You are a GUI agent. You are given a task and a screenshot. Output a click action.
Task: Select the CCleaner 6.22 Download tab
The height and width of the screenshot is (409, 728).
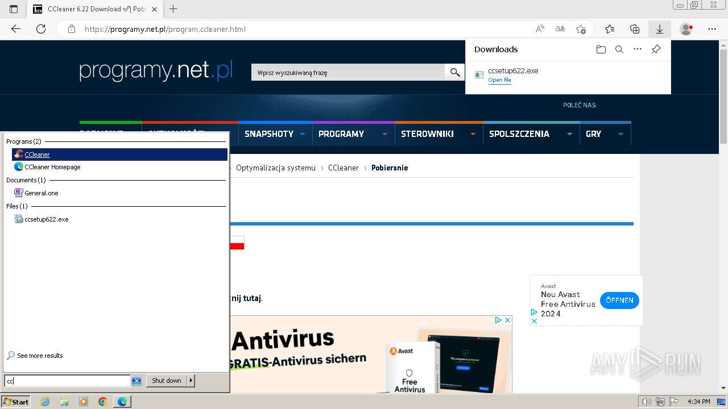pyautogui.click(x=94, y=9)
